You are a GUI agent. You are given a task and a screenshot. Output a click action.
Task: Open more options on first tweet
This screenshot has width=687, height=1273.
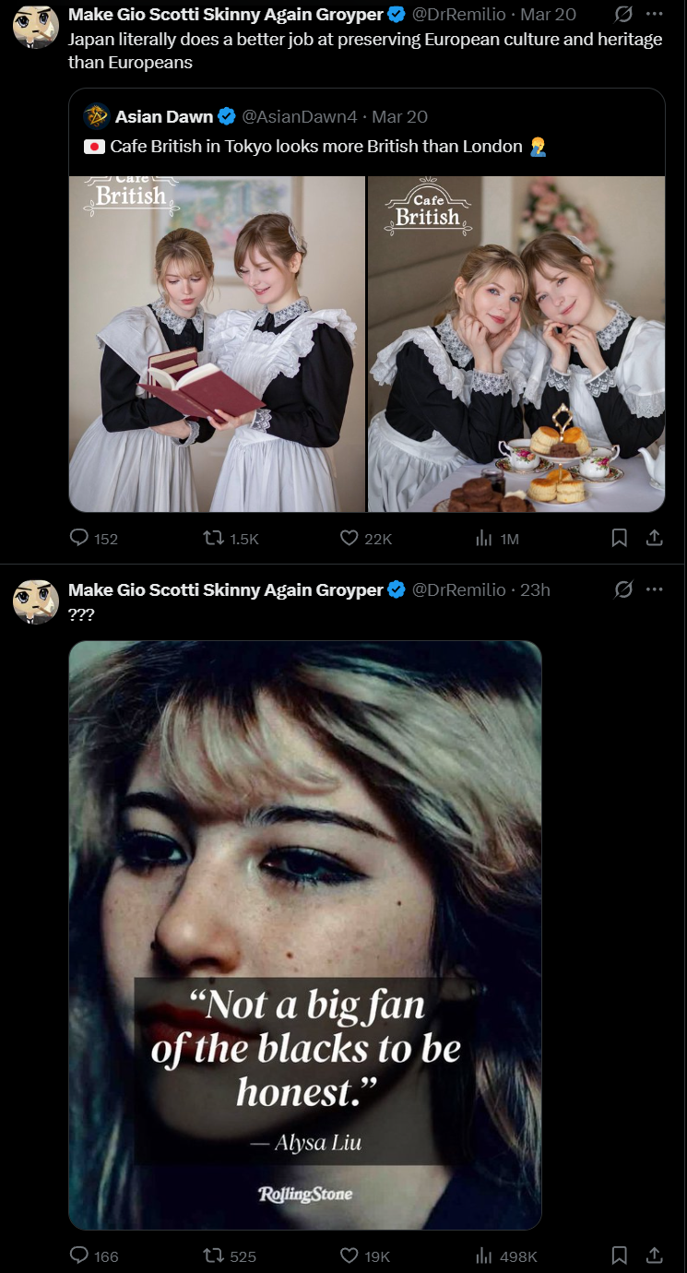point(655,15)
